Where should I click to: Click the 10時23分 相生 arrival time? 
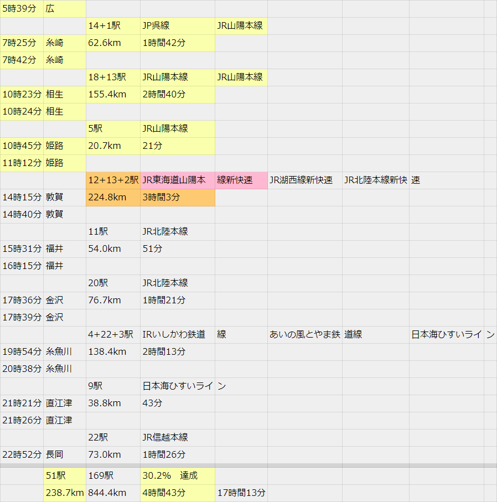click(22, 95)
